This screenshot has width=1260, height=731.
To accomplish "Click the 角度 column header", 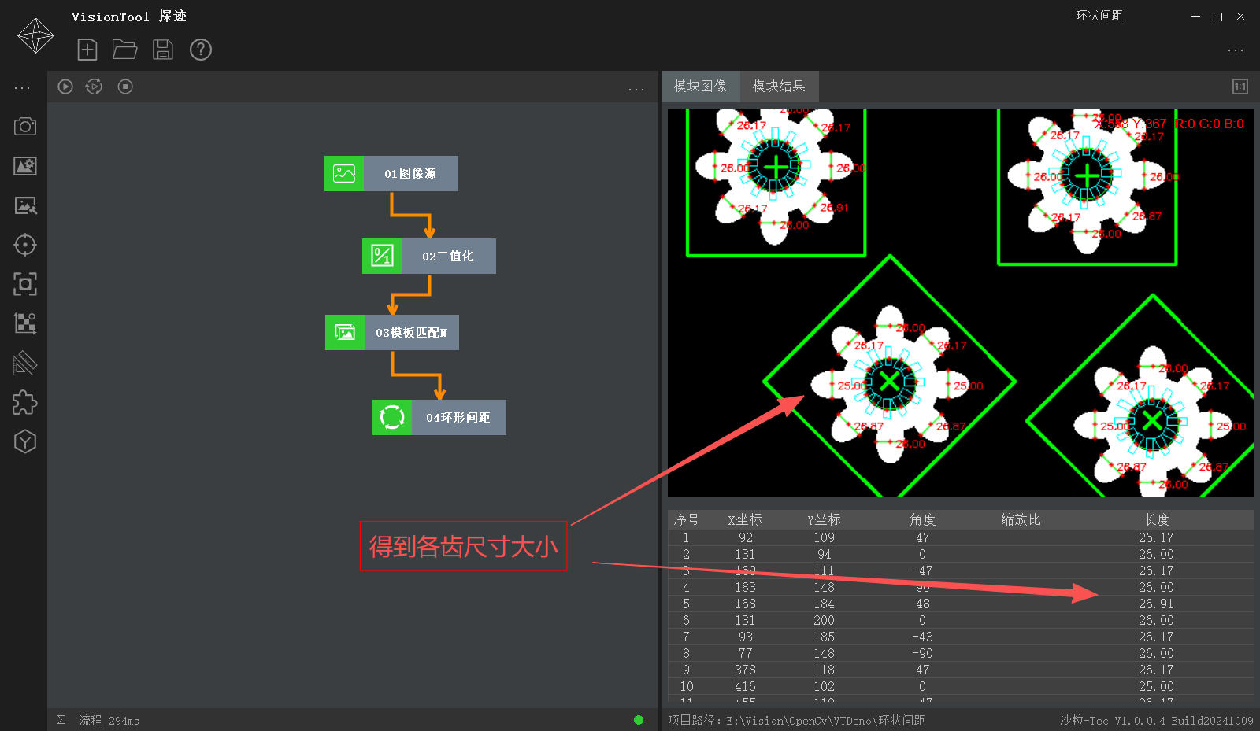I will pos(922,519).
